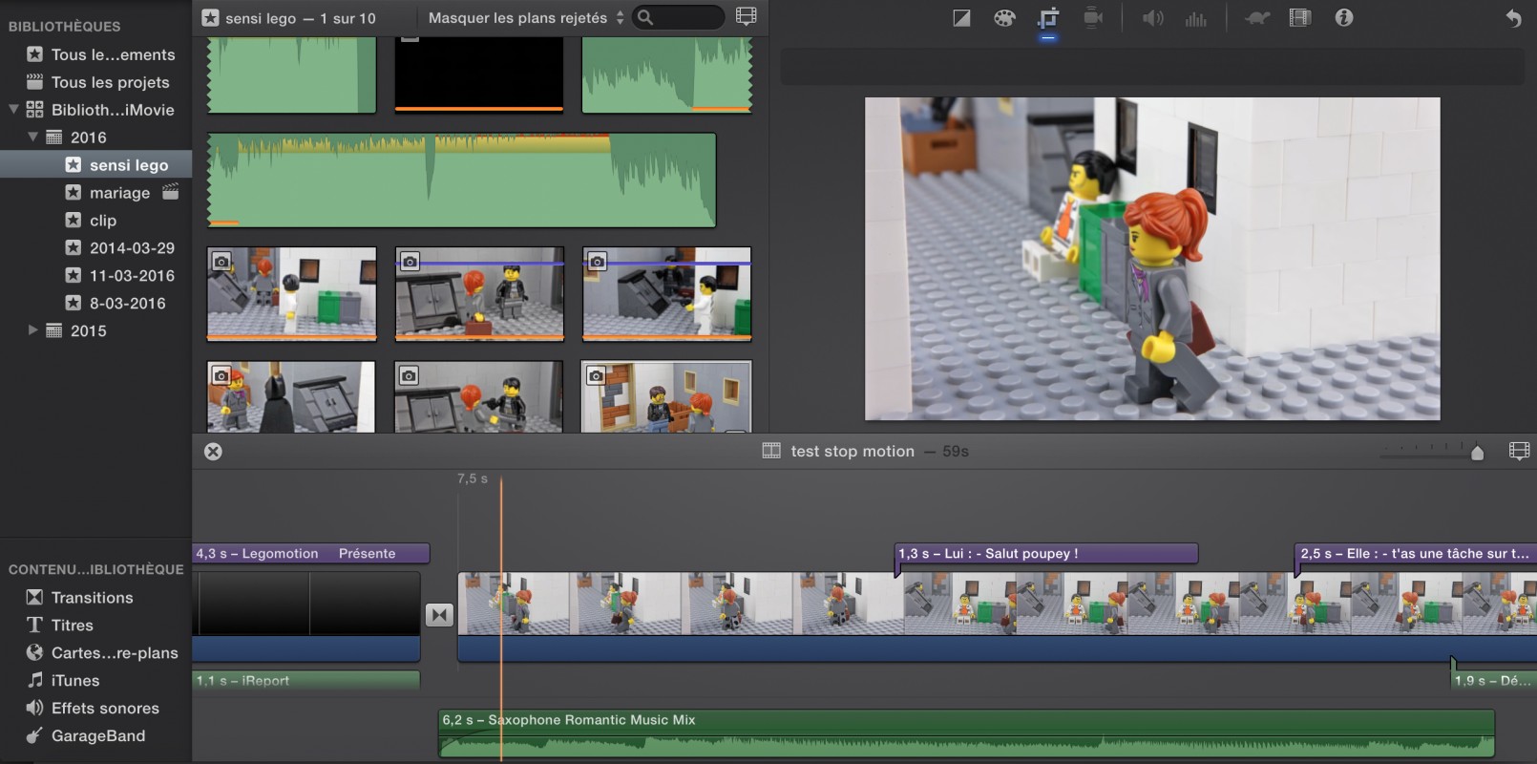Open the color balance adjustment tool
Viewport: 1537px width, 764px height.
(x=961, y=18)
